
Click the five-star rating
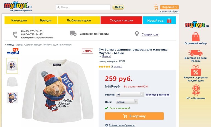tap(104, 67)
